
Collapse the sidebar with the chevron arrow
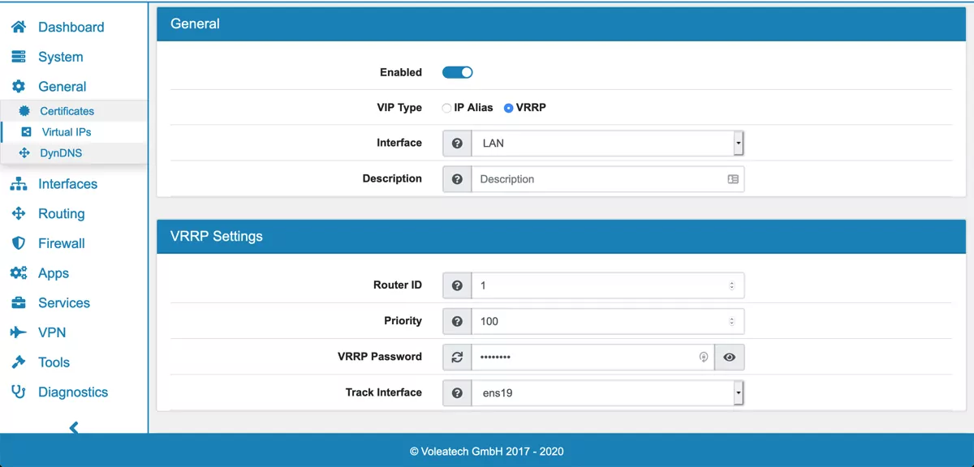pyautogui.click(x=73, y=428)
